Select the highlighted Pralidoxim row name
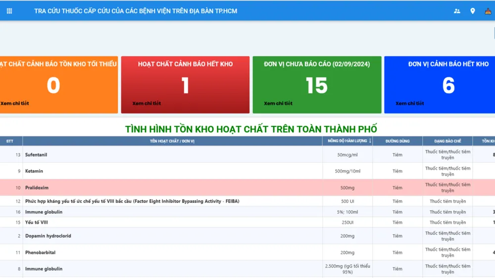Screen dimensions: 495x278 [37, 187]
